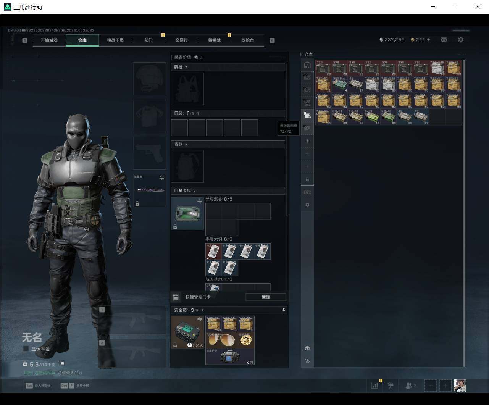
Task: Open the 交易行 tab
Action: coord(181,40)
